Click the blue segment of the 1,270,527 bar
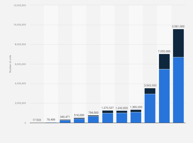193x143 pixels. (108, 118)
